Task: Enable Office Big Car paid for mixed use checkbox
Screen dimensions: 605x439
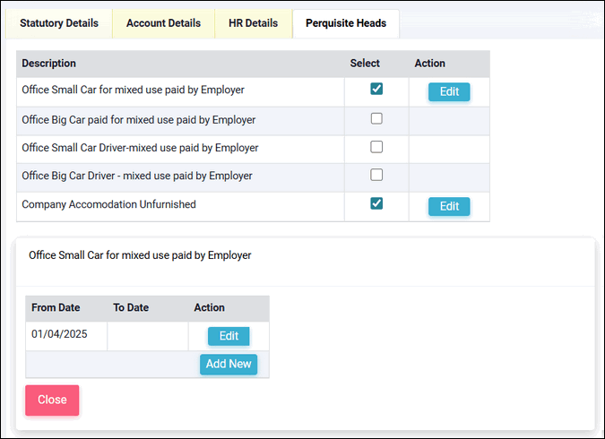Action: (376, 118)
